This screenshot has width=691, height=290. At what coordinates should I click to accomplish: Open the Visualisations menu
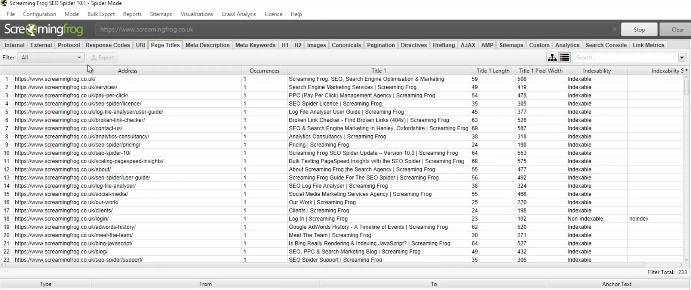pyautogui.click(x=197, y=14)
